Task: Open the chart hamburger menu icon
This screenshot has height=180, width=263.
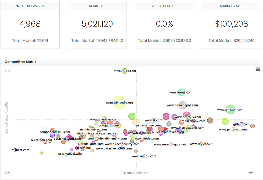Action: click(x=258, y=69)
